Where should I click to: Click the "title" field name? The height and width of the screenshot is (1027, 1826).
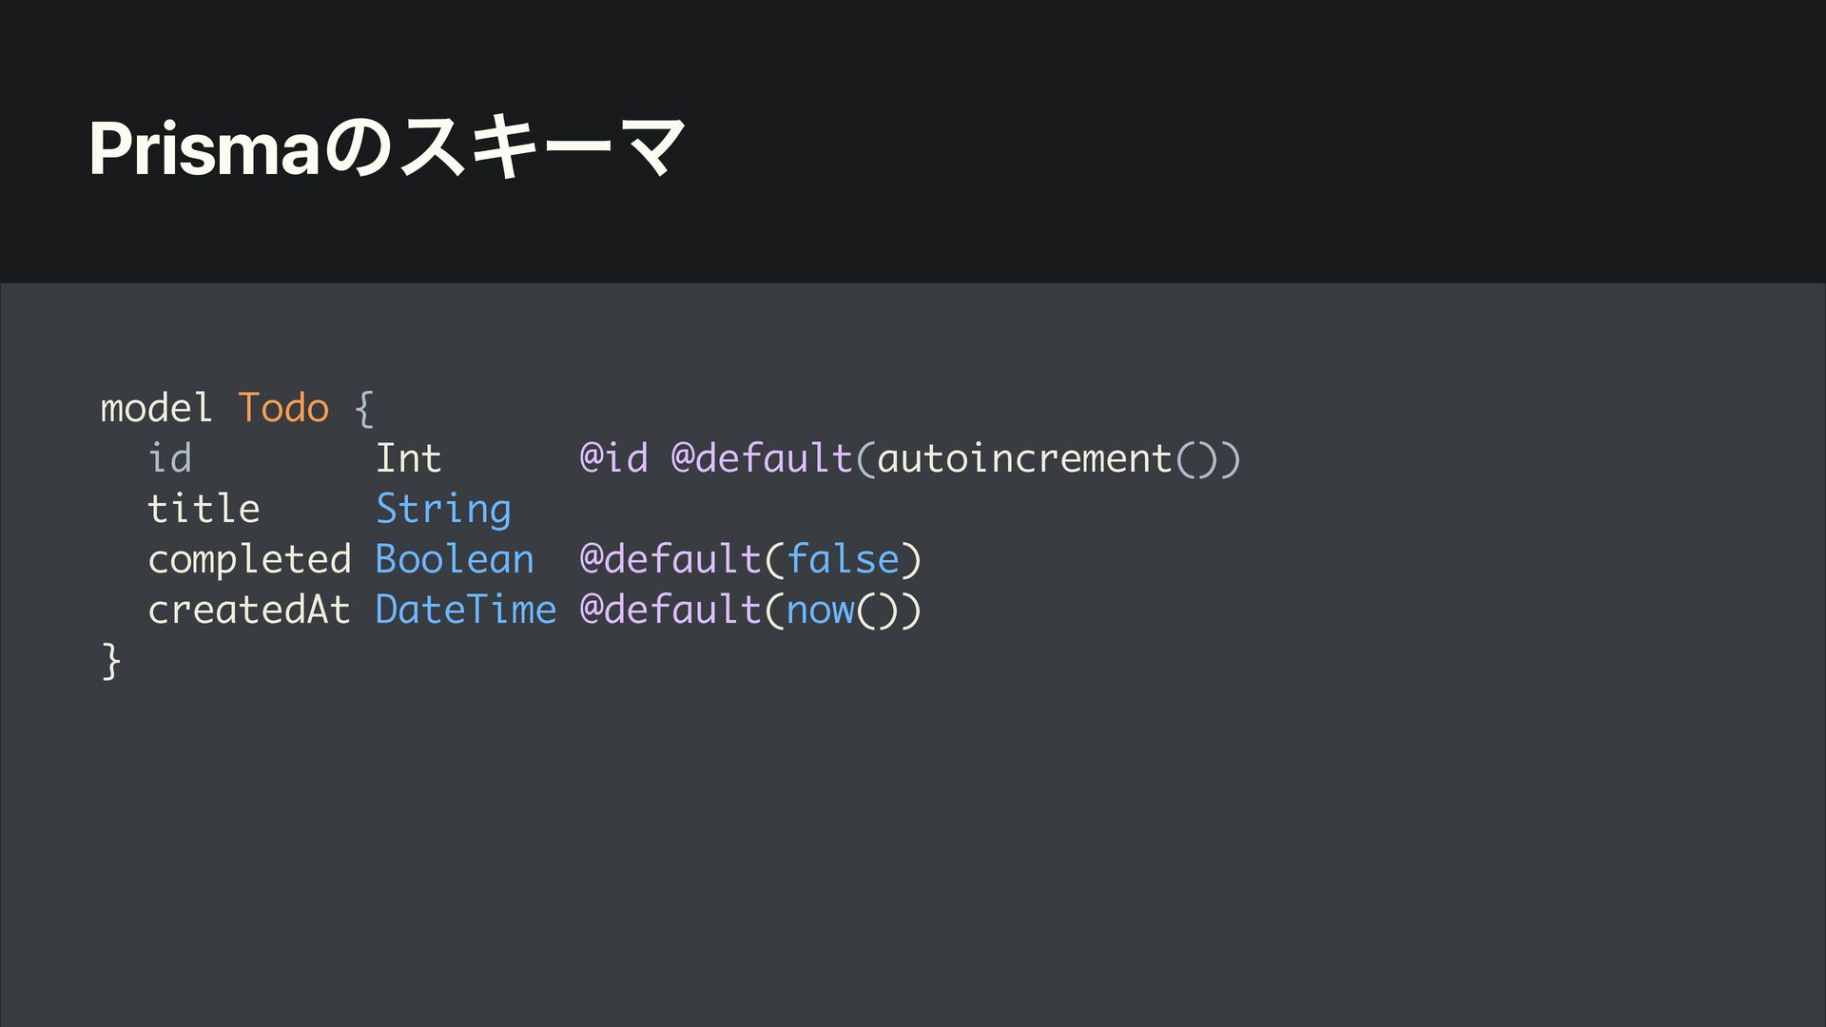[x=204, y=510]
